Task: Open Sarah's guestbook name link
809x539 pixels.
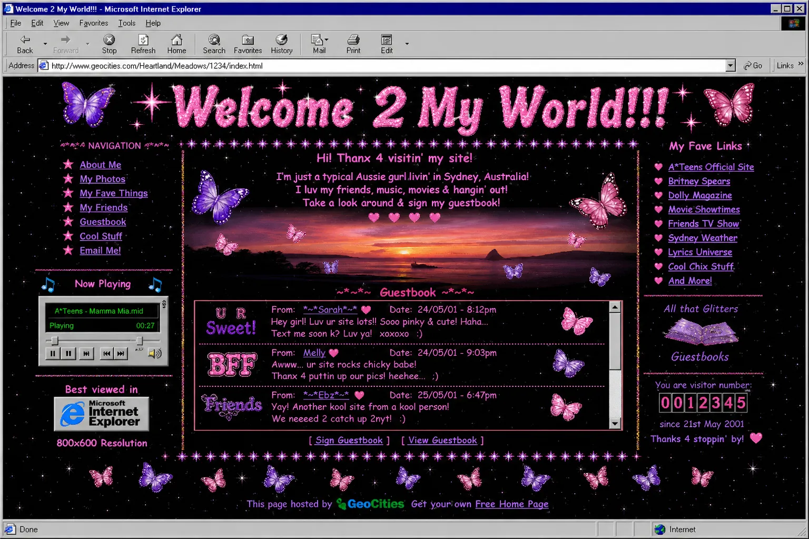Action: click(330, 310)
